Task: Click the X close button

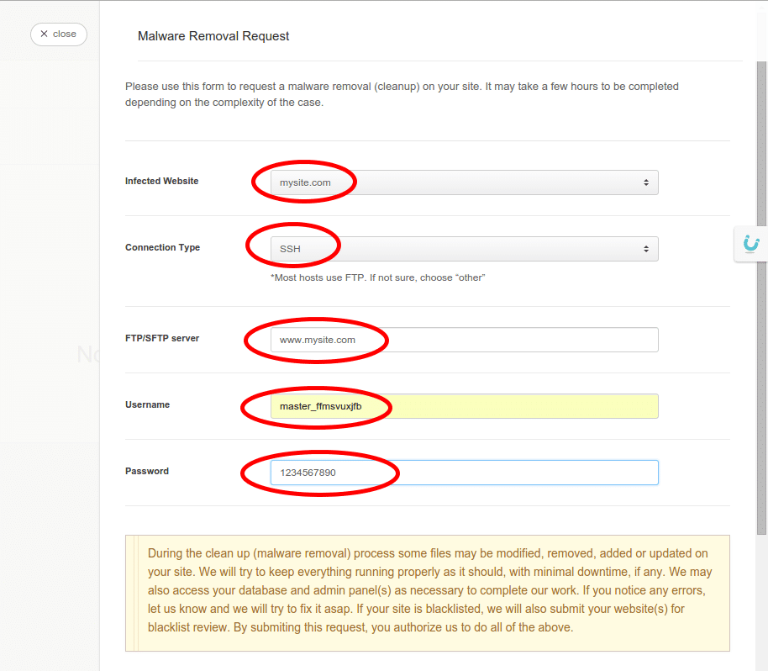Action: tap(58, 34)
